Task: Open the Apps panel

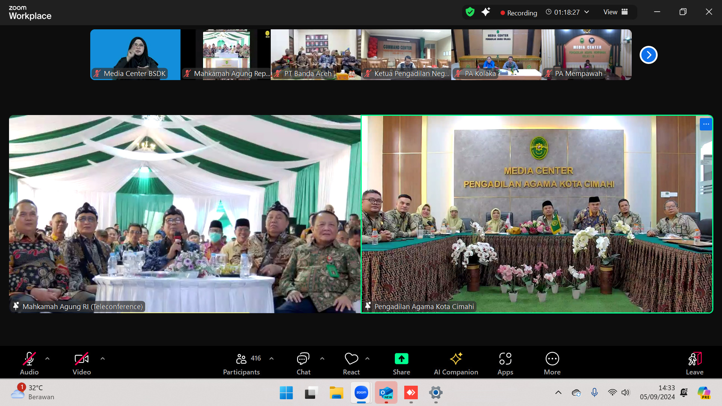Action: pos(505,359)
